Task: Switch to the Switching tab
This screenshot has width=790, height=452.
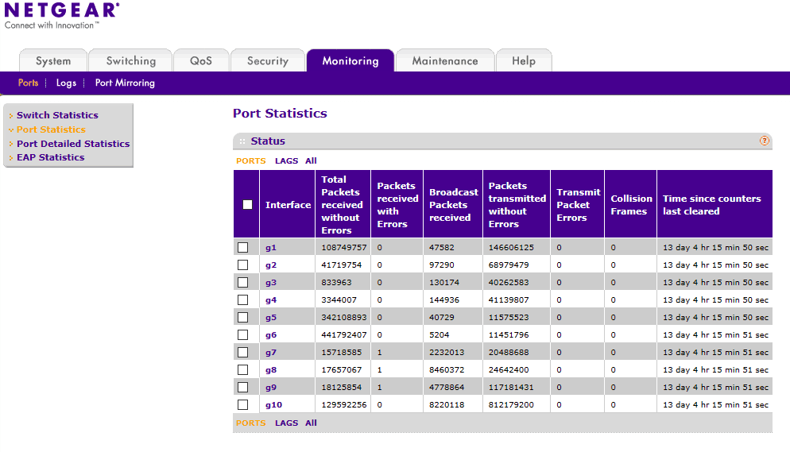Action: (x=131, y=61)
